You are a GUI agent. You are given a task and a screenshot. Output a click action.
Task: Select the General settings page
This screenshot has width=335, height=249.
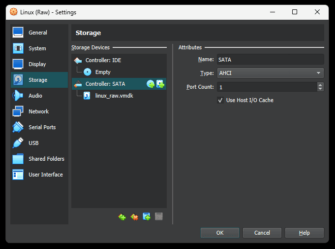pos(38,33)
